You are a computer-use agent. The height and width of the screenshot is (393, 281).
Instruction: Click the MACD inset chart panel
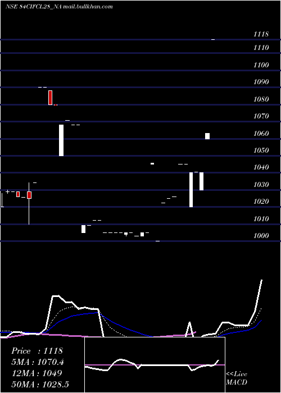[x=155, y=365]
